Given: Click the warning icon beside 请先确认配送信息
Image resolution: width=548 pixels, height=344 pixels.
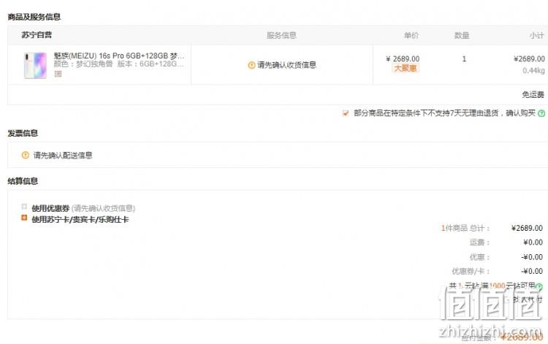Looking at the screenshot, I should click(25, 155).
